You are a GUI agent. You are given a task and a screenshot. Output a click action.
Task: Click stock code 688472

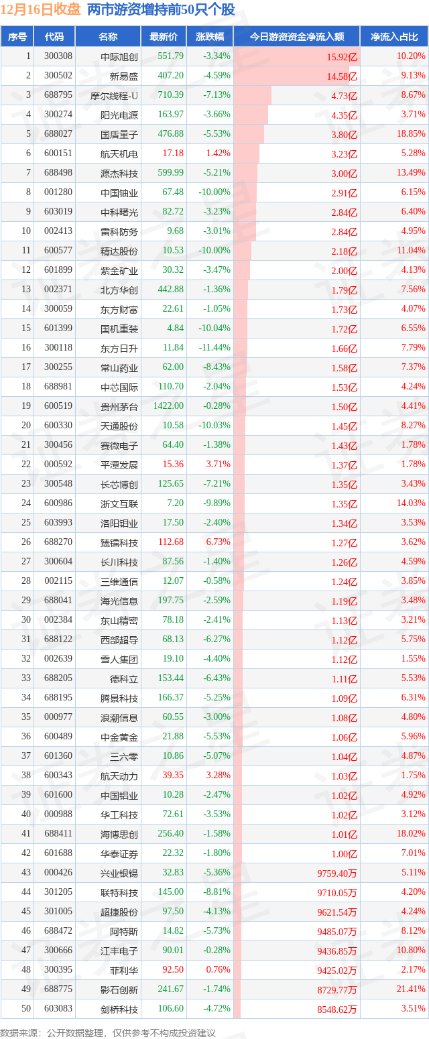[58, 931]
